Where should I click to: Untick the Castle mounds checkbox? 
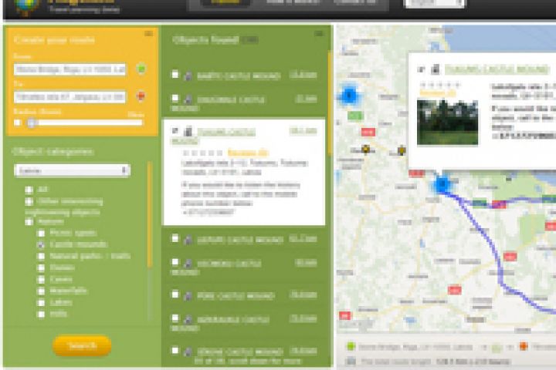41,244
